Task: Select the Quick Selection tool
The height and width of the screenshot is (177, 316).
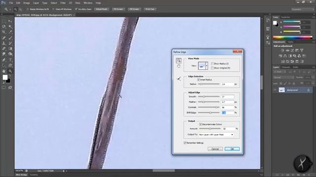Action: 10,27
